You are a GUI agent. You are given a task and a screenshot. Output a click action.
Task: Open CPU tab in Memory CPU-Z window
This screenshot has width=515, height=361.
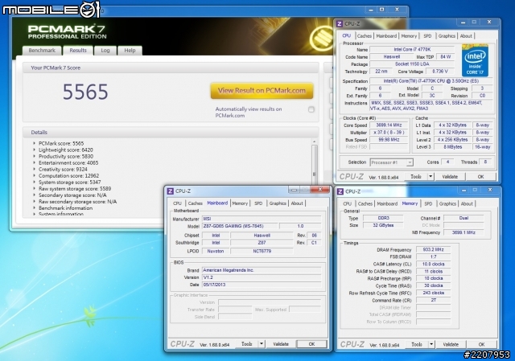click(347, 203)
